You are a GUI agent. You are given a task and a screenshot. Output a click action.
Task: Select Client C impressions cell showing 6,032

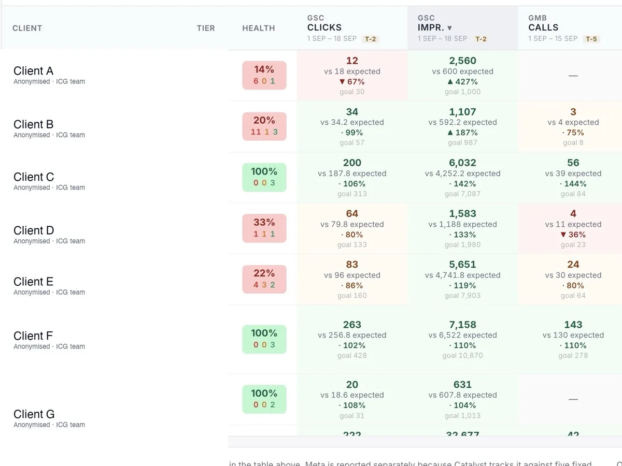point(462,178)
